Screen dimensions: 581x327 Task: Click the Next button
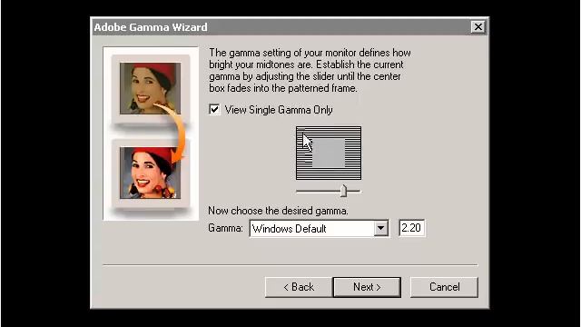367,287
